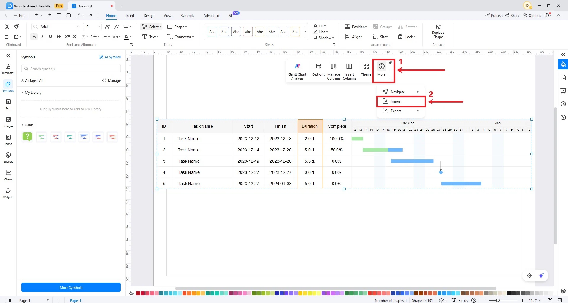Pin the floating Gantt toolbar
Image resolution: width=568 pixels, height=303 pixels.
click(x=390, y=63)
